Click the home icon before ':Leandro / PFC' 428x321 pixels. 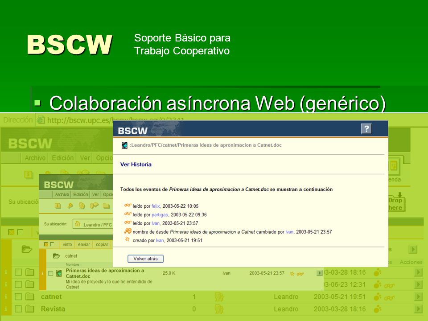[x=78, y=224]
